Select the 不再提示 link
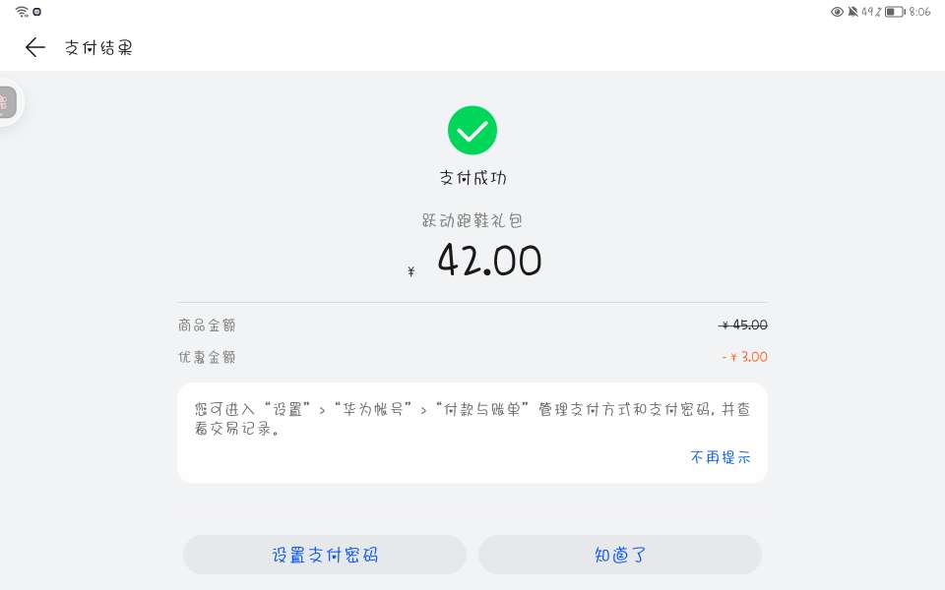Screen dimensions: 945x590 (721, 457)
